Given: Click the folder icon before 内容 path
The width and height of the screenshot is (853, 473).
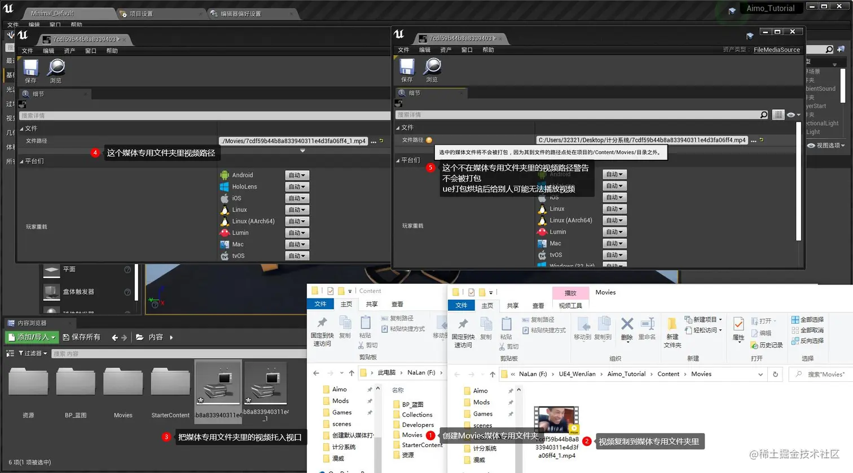Looking at the screenshot, I should point(139,337).
